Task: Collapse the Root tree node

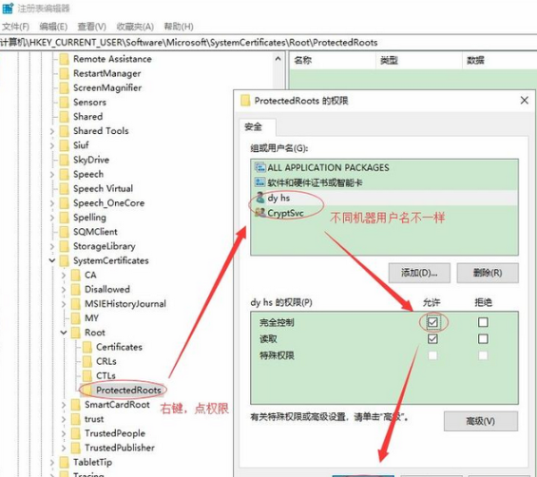Action: (x=64, y=333)
